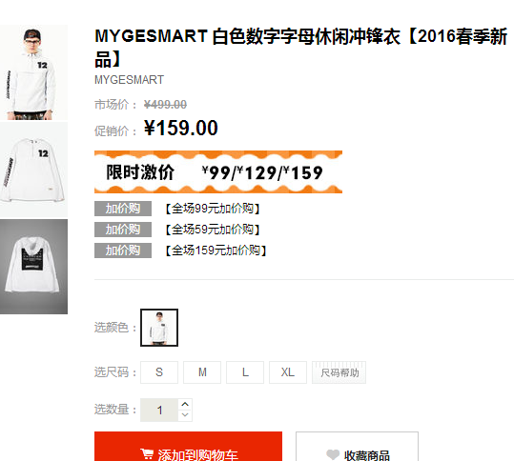Click the 限时激价 orange promo banner
Image resolution: width=514 pixels, height=461 pixels.
point(218,171)
